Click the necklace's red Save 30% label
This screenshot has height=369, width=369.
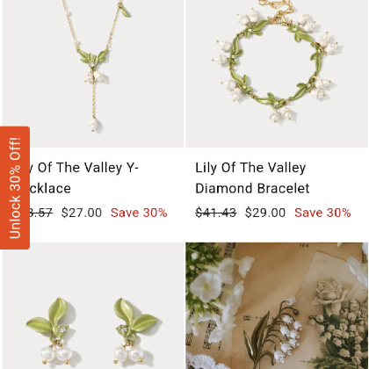click(x=139, y=213)
